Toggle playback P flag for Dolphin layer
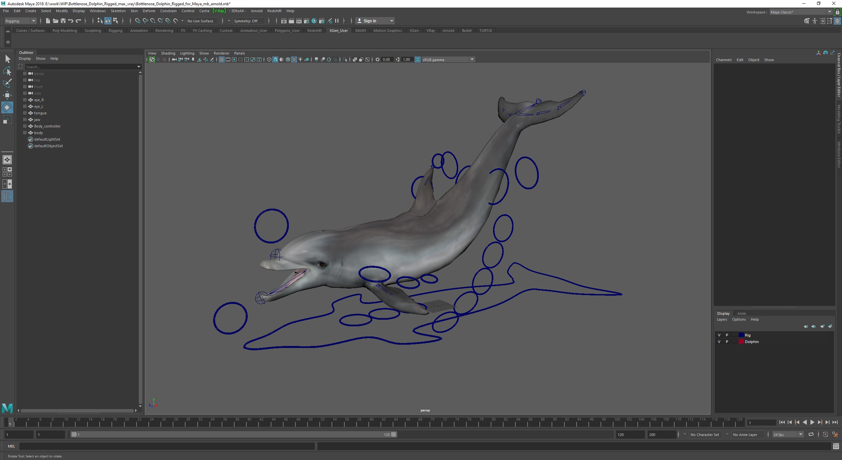This screenshot has height=460, width=842. pos(727,342)
